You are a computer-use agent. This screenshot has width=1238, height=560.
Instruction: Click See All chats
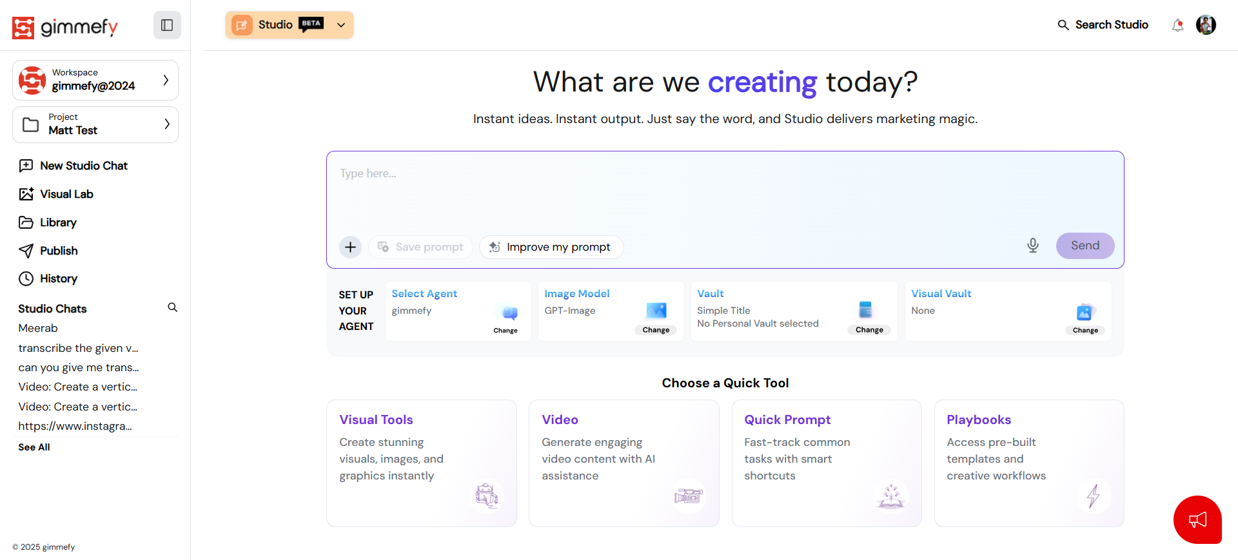[34, 447]
